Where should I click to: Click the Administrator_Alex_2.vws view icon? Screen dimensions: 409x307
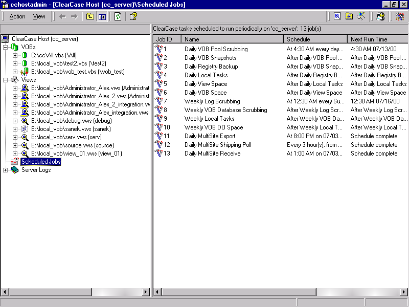click(25, 96)
